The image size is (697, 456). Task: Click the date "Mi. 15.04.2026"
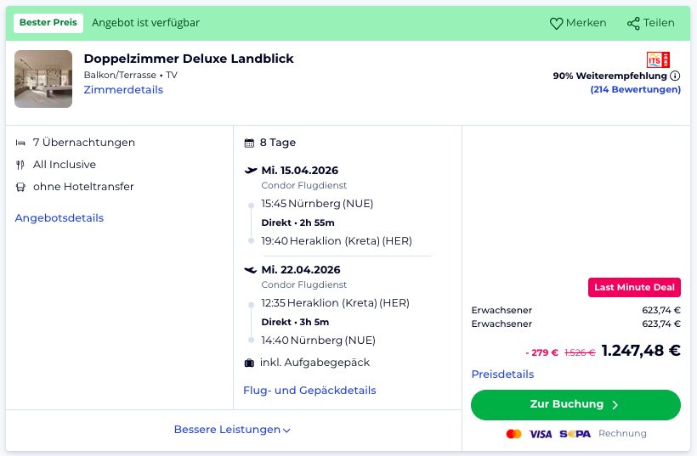[299, 171]
